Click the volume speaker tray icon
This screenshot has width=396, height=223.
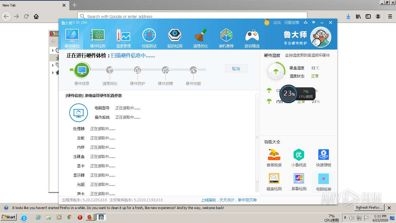[352, 218]
